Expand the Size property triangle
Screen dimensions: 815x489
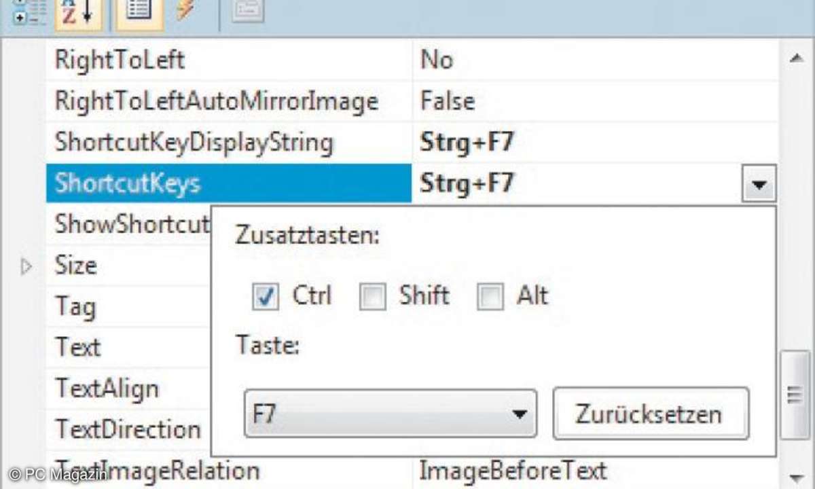(x=26, y=266)
